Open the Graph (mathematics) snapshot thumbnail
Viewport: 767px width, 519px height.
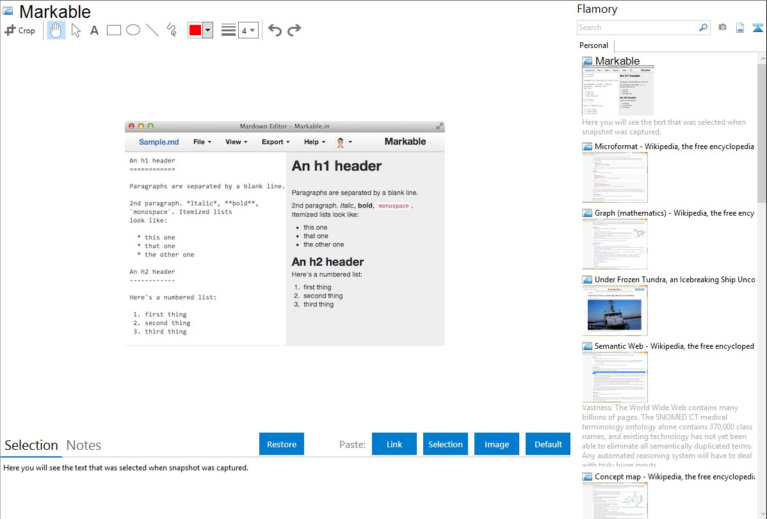(x=615, y=244)
